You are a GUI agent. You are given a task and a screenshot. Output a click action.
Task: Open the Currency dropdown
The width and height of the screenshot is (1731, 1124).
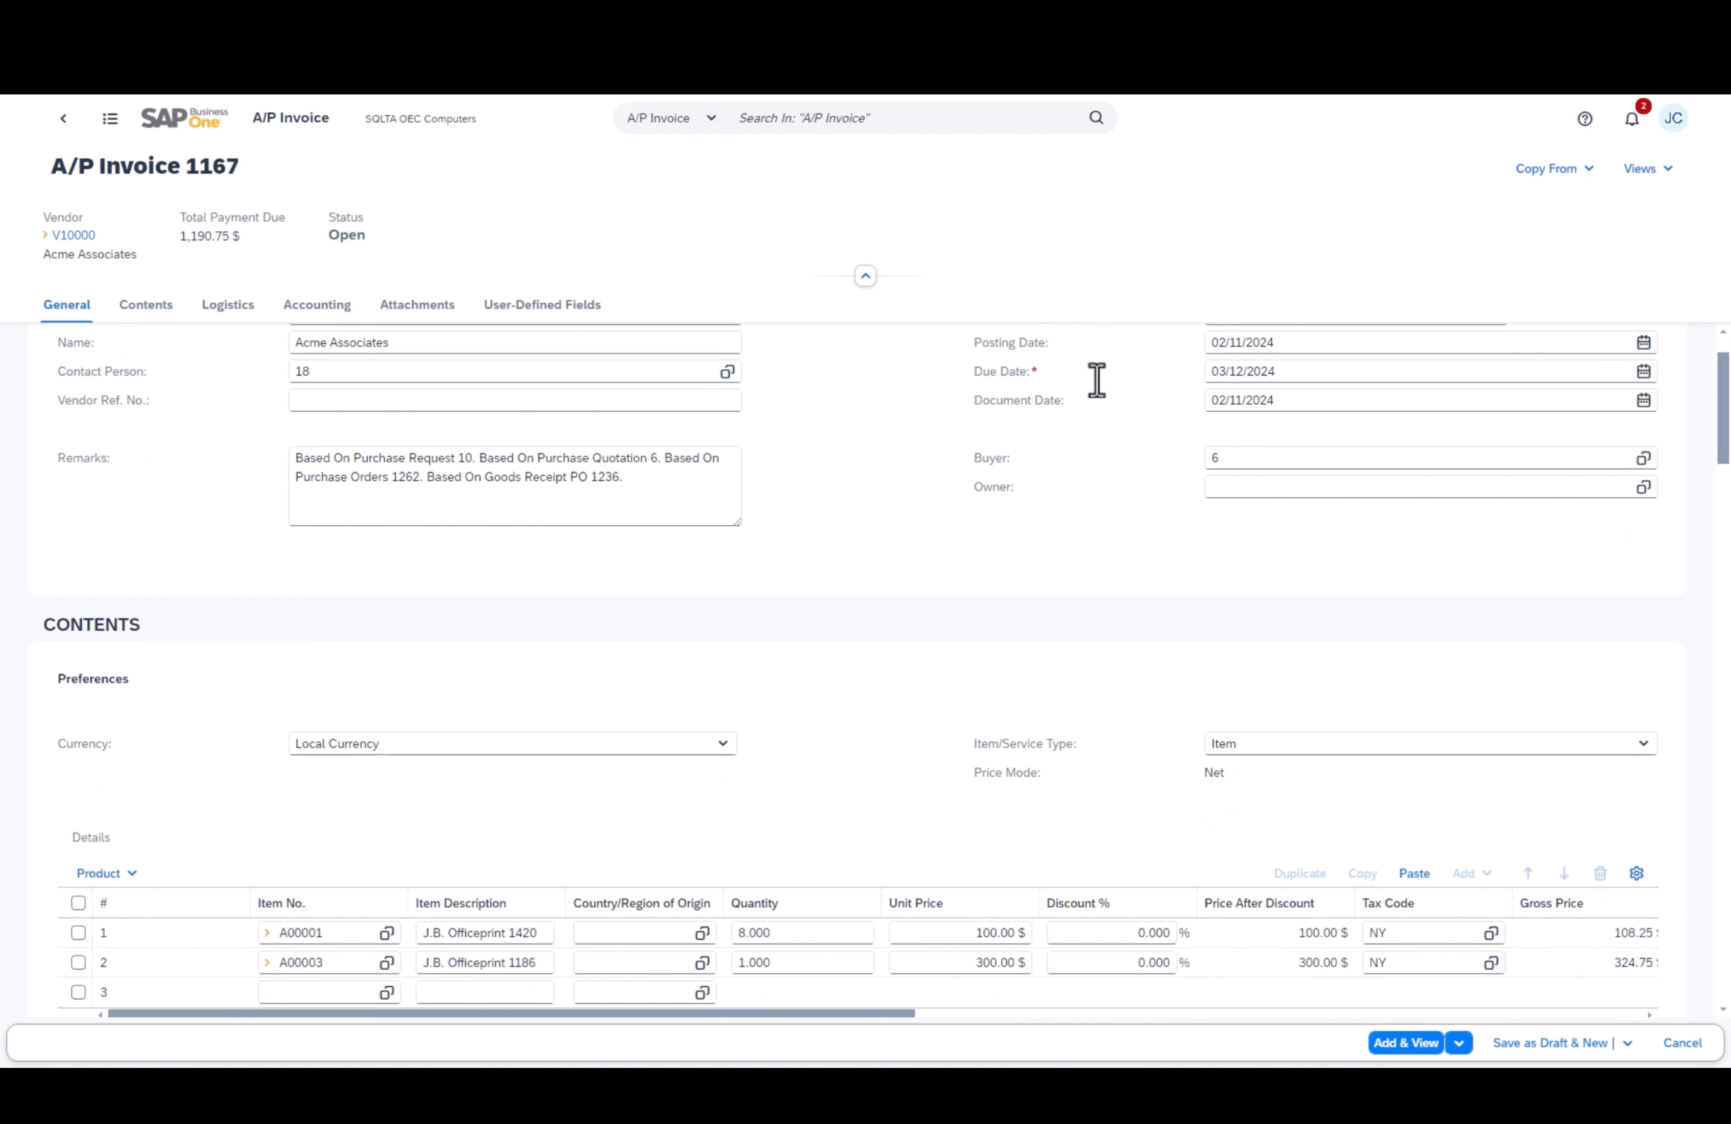click(512, 743)
